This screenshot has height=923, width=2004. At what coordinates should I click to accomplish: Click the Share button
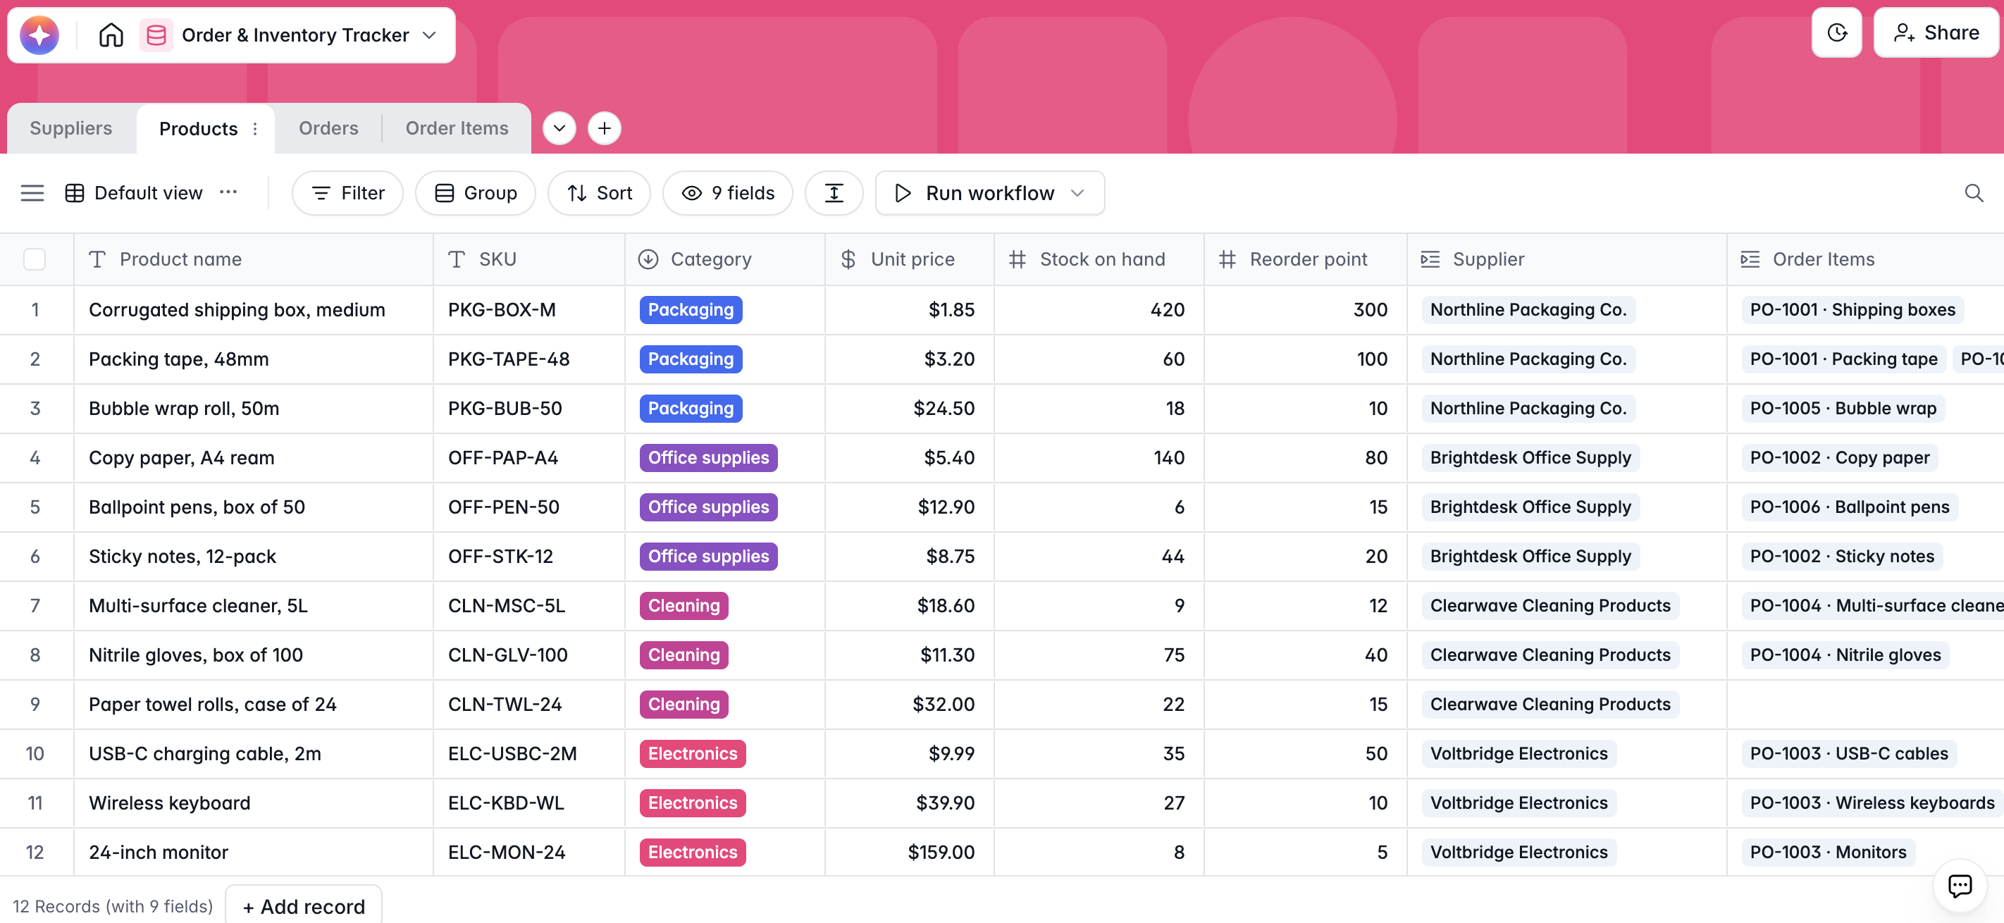(x=1936, y=32)
